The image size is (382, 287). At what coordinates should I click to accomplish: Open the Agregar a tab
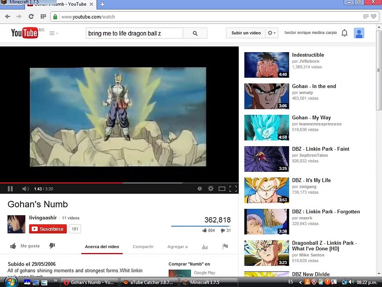[x=177, y=247]
